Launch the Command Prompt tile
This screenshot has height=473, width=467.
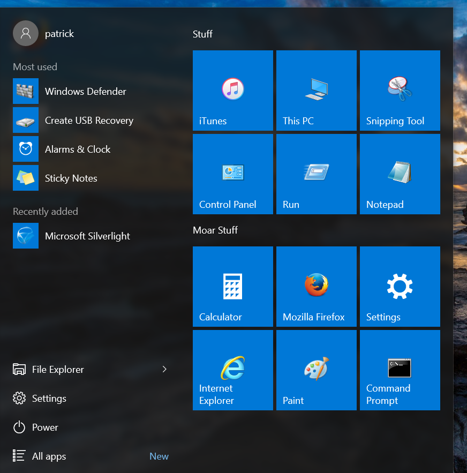[x=400, y=370]
